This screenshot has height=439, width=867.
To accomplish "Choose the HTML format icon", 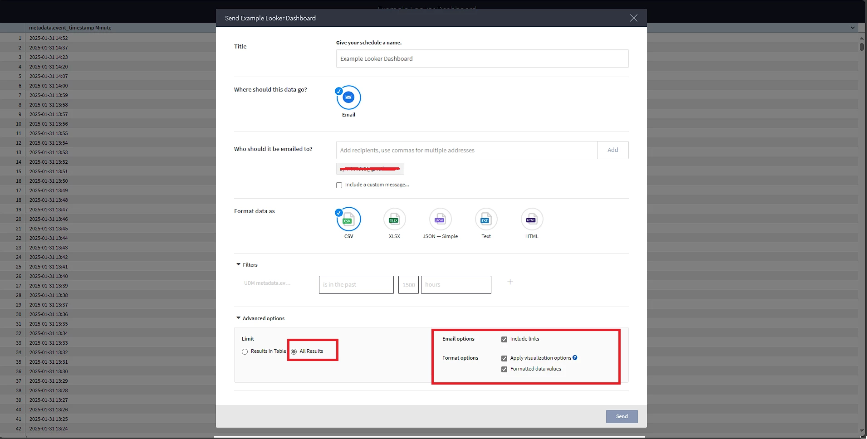I will [x=532, y=219].
